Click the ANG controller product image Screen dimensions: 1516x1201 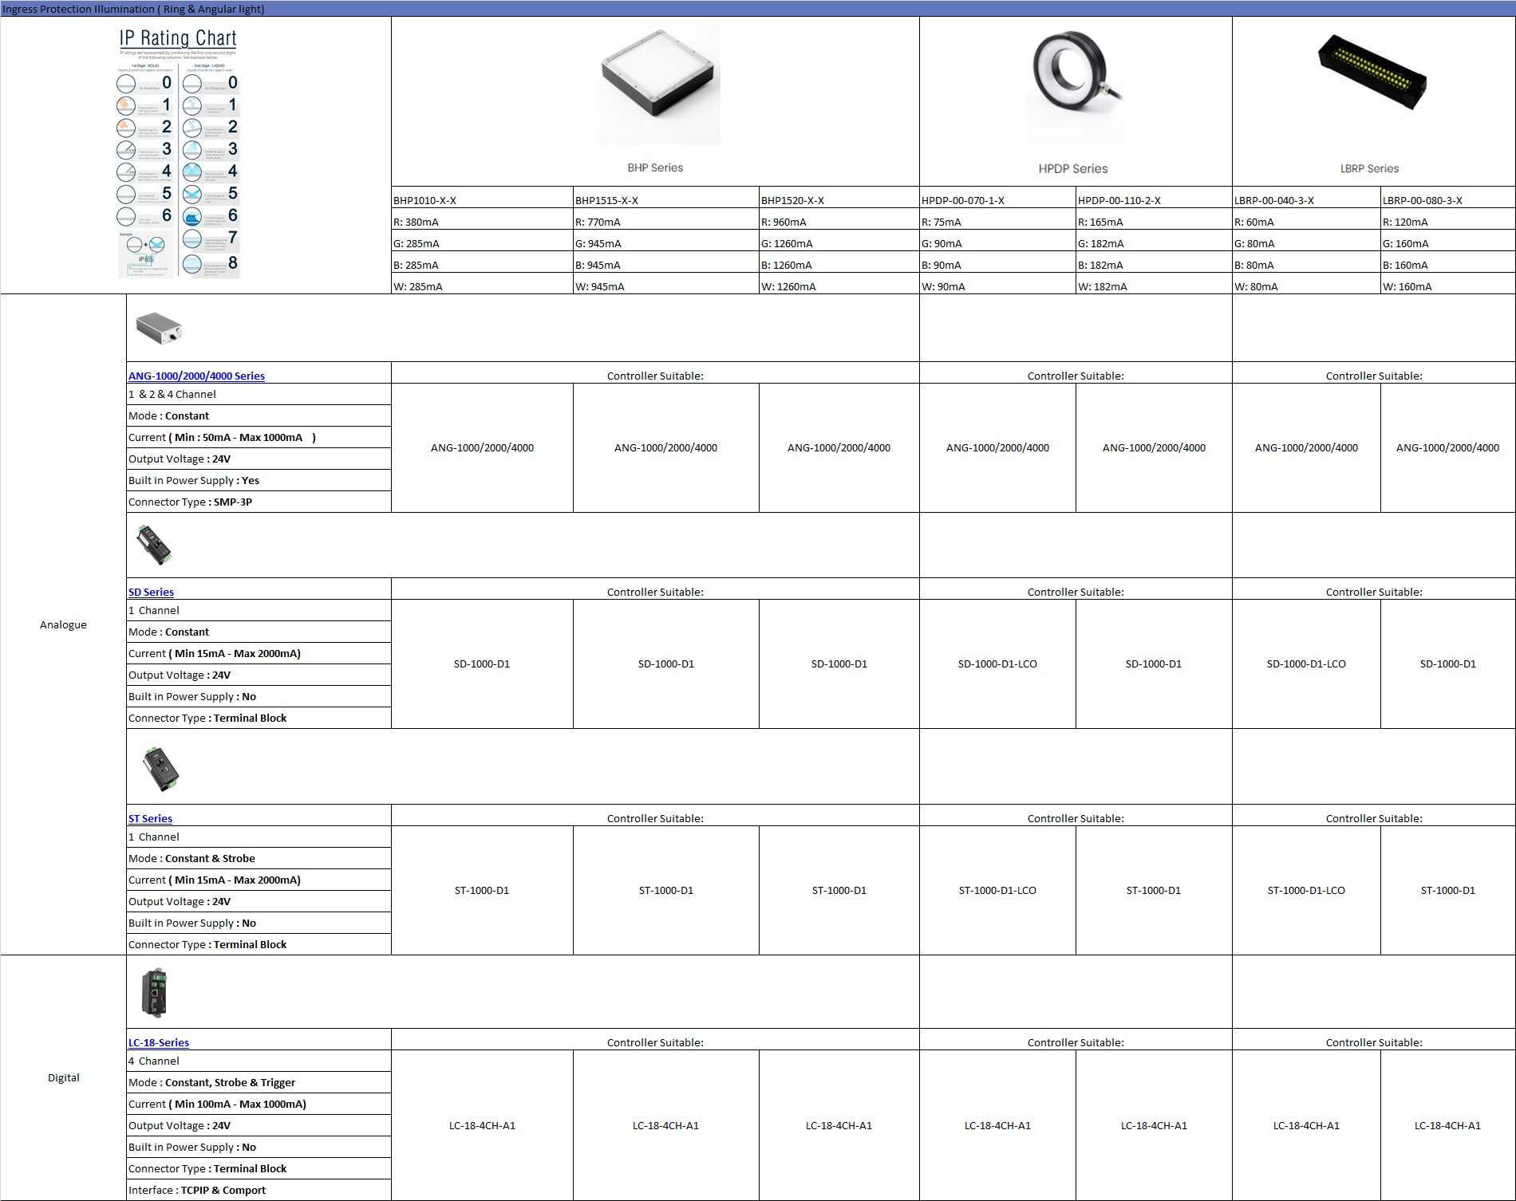[159, 328]
